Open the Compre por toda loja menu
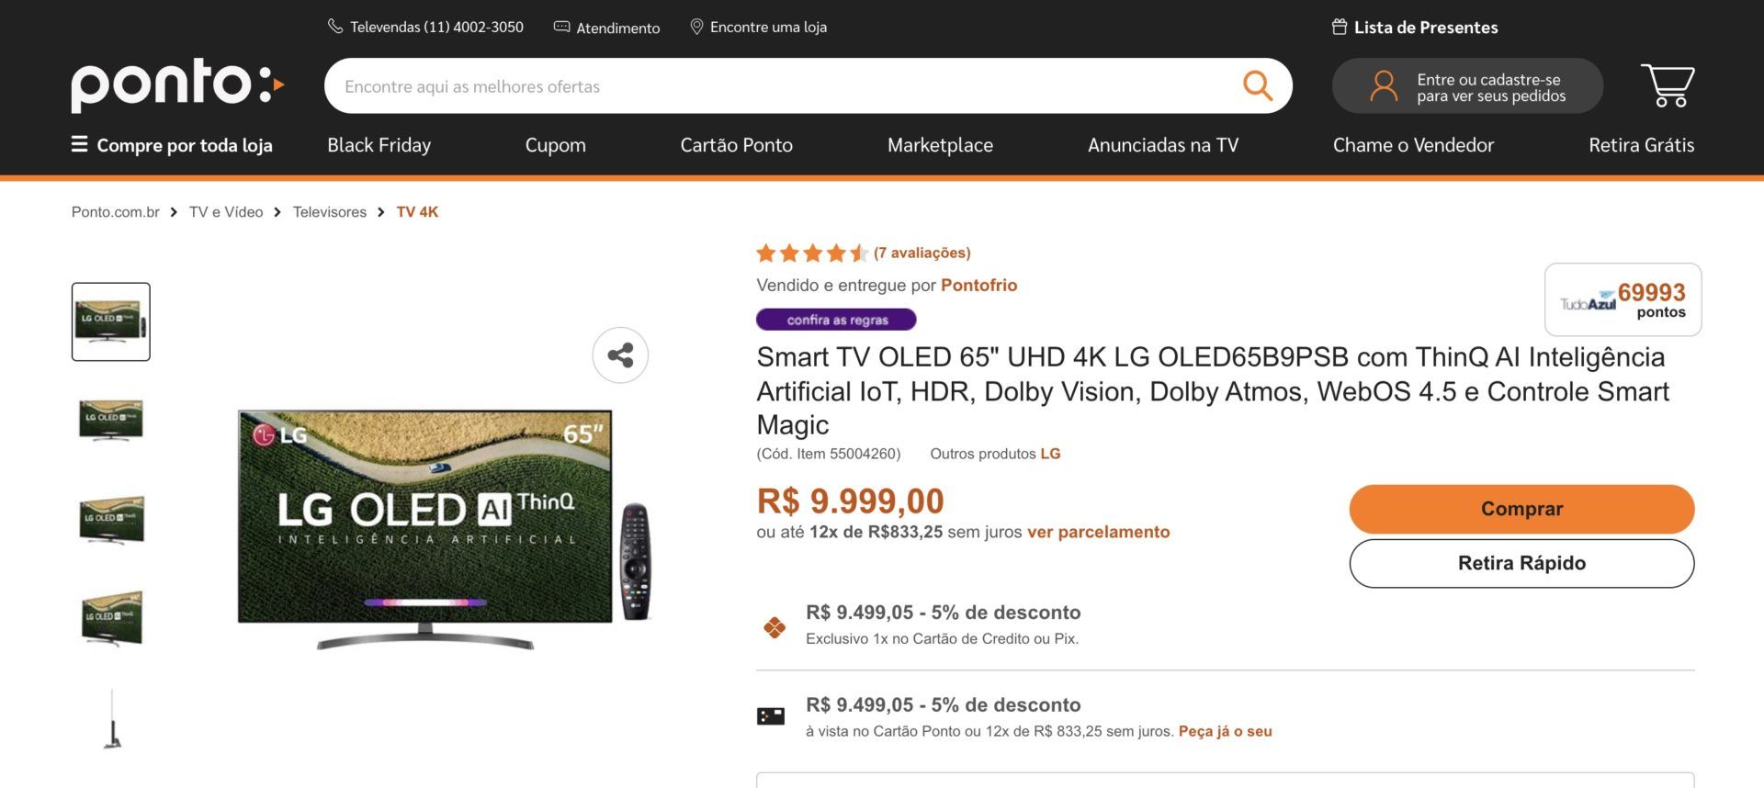1764x788 pixels. pyautogui.click(x=172, y=145)
